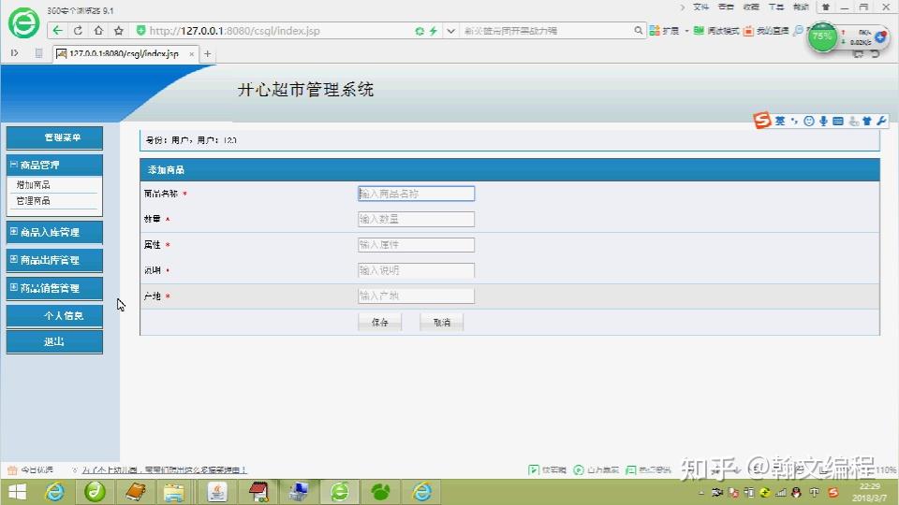
Task: Focus the 商品名称 input field
Action: tap(416, 194)
